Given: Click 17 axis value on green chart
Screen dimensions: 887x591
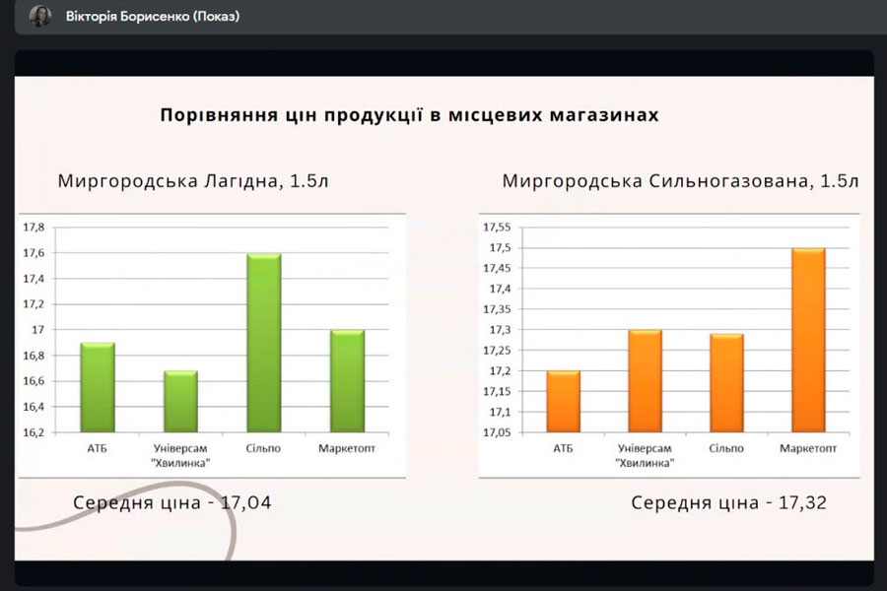Looking at the screenshot, I should click(x=37, y=330).
